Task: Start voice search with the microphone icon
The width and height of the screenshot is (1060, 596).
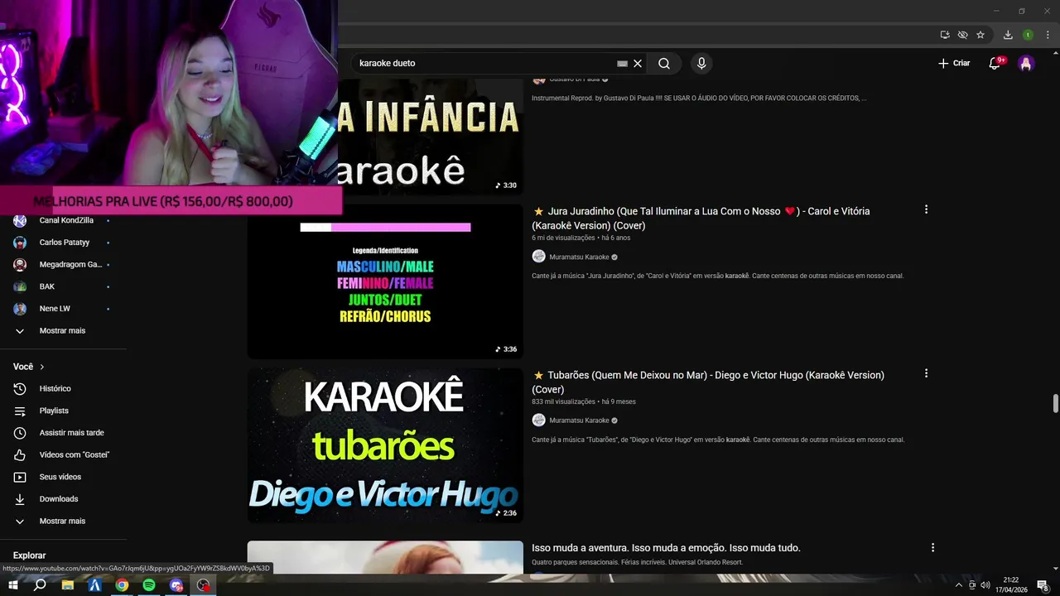Action: [701, 63]
